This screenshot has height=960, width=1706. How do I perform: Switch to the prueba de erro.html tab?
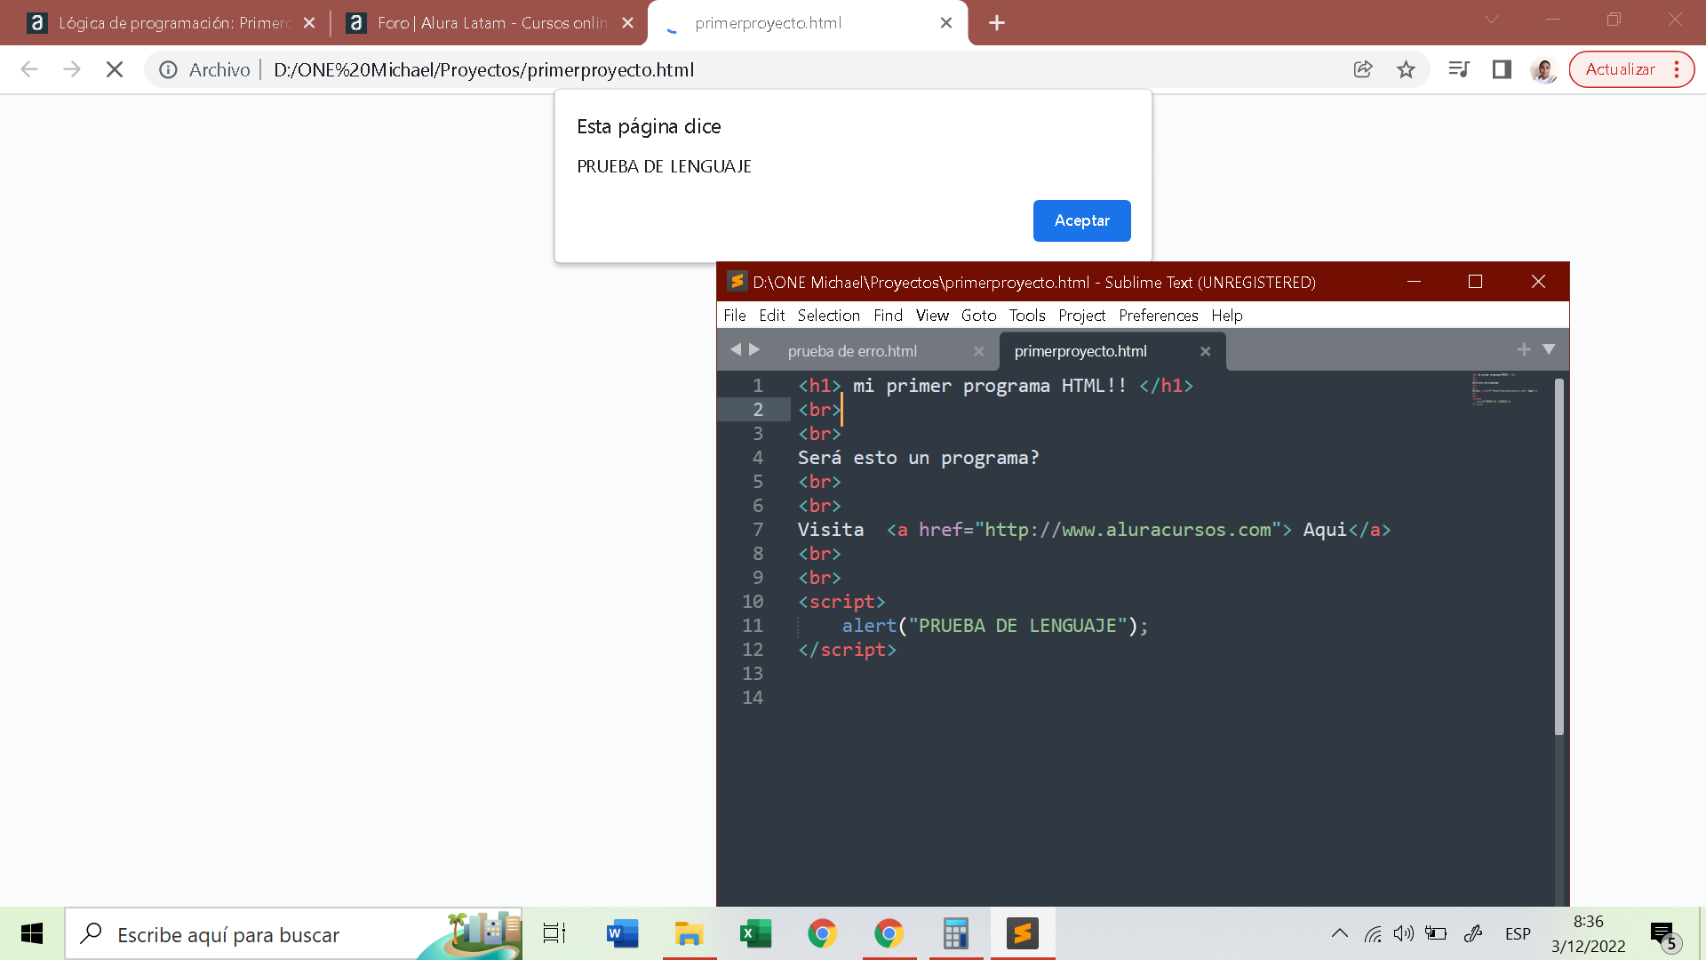point(852,350)
